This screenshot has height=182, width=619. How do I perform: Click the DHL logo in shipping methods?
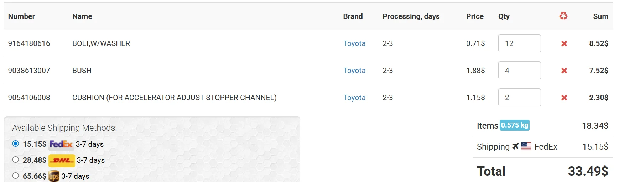pyautogui.click(x=62, y=160)
